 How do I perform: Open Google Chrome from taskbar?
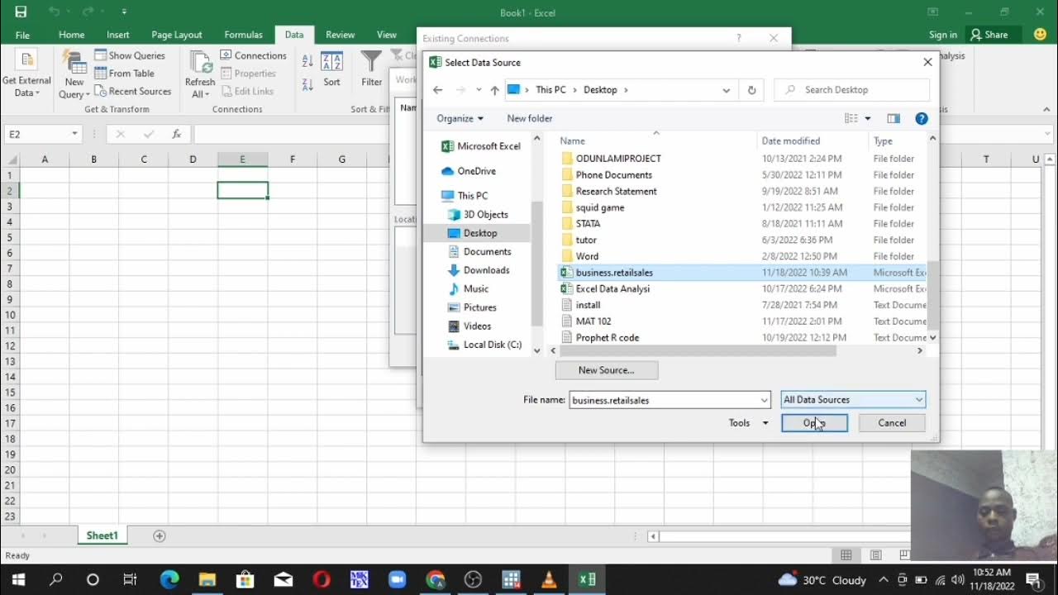[x=436, y=579]
